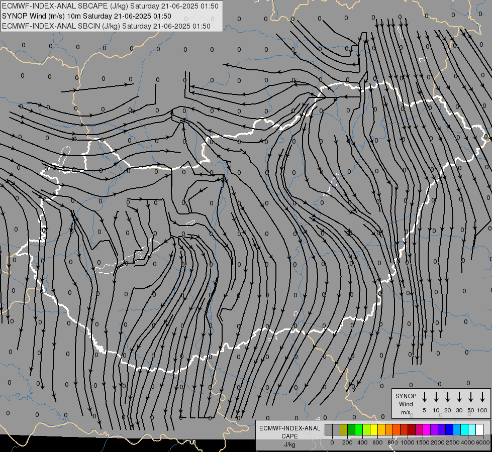Click the '30' label in wind legend
492x452 pixels.
459,410
